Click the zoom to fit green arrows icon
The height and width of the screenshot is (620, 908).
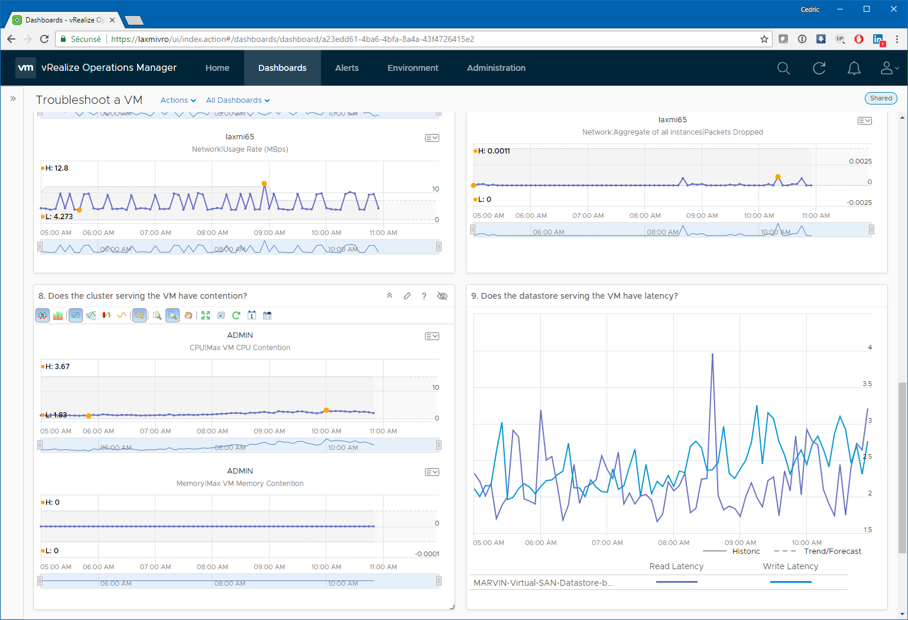[206, 315]
